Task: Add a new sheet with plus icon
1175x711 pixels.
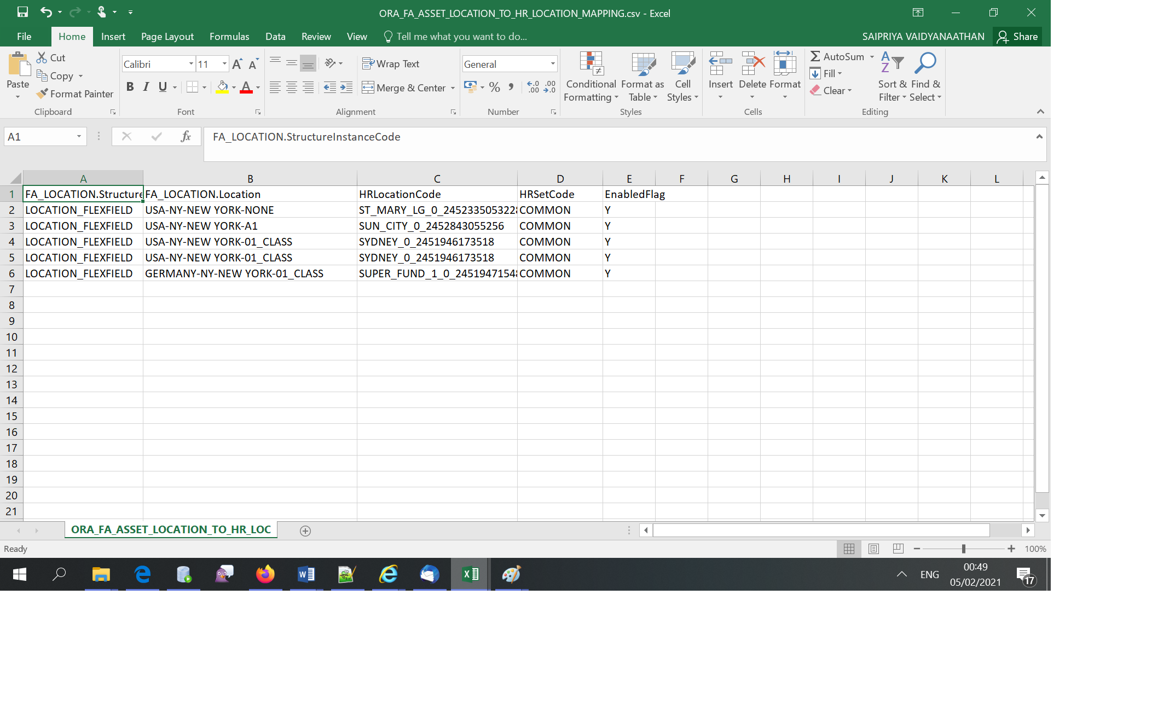Action: pyautogui.click(x=305, y=531)
